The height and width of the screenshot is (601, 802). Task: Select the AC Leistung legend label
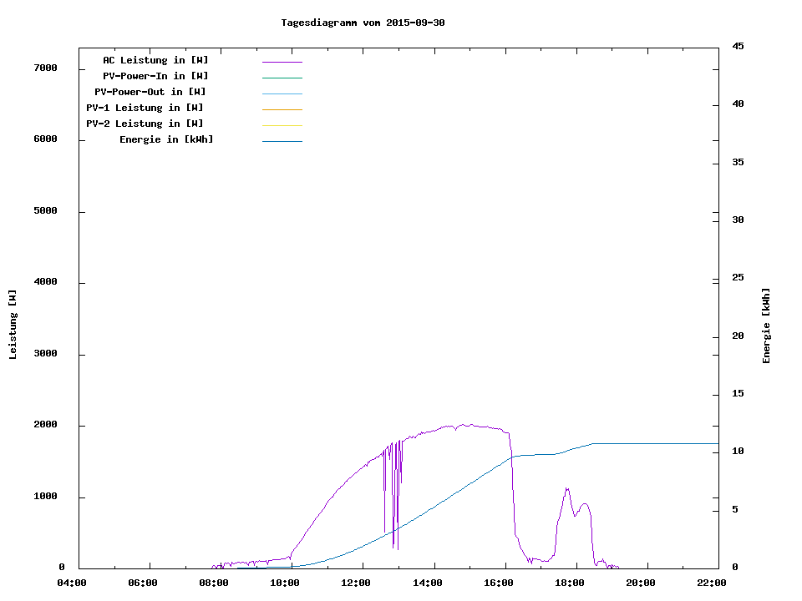tap(155, 60)
